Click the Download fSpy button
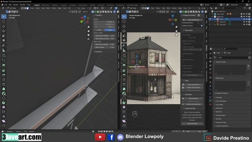The width and height of the screenshot is (252, 142). click(193, 123)
